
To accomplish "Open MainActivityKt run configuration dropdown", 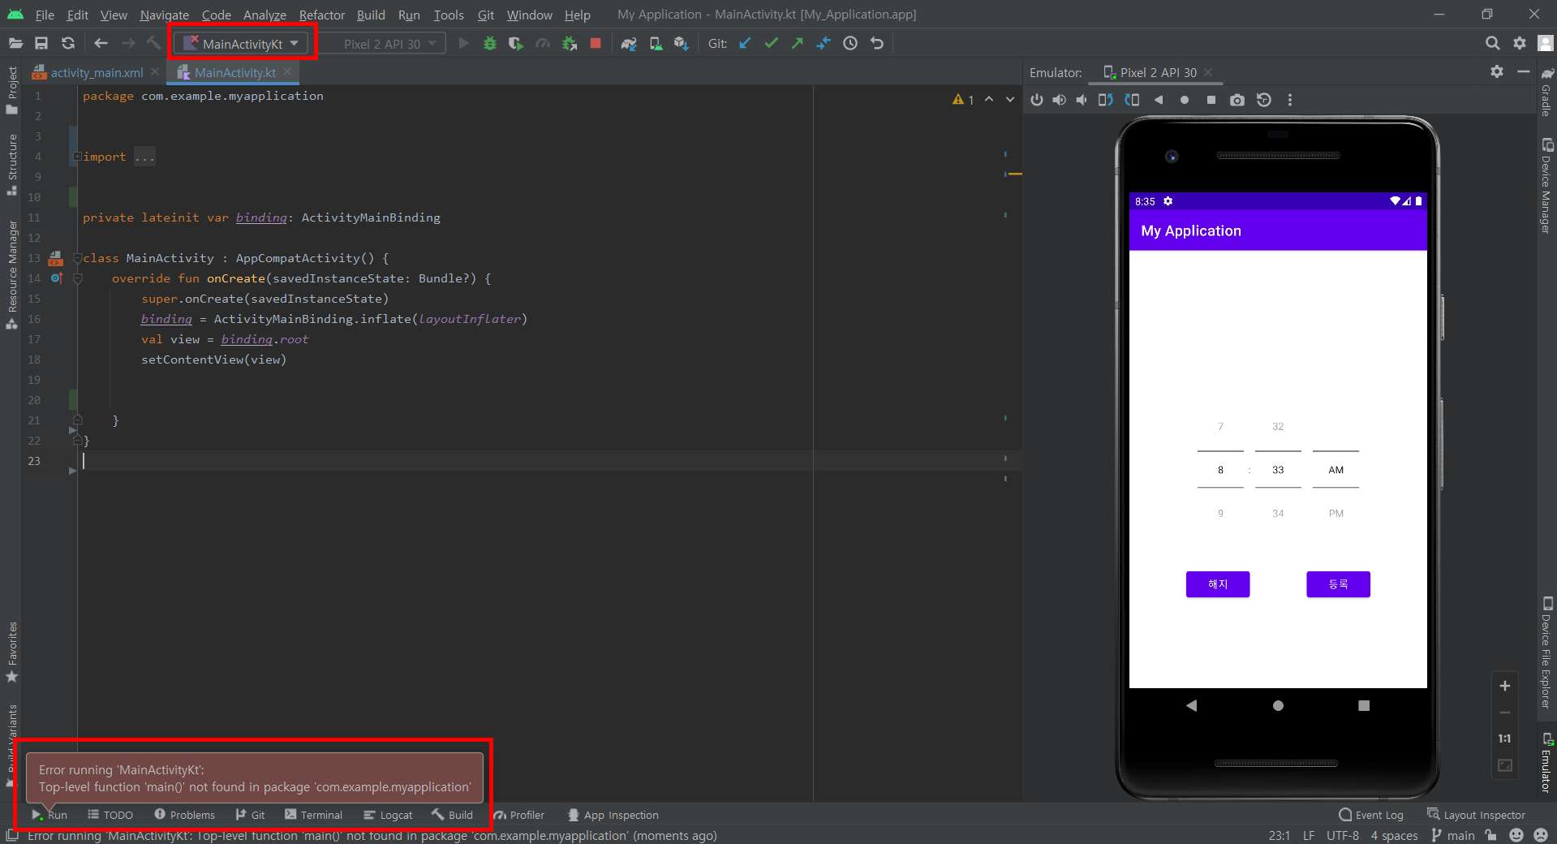I will coord(241,44).
